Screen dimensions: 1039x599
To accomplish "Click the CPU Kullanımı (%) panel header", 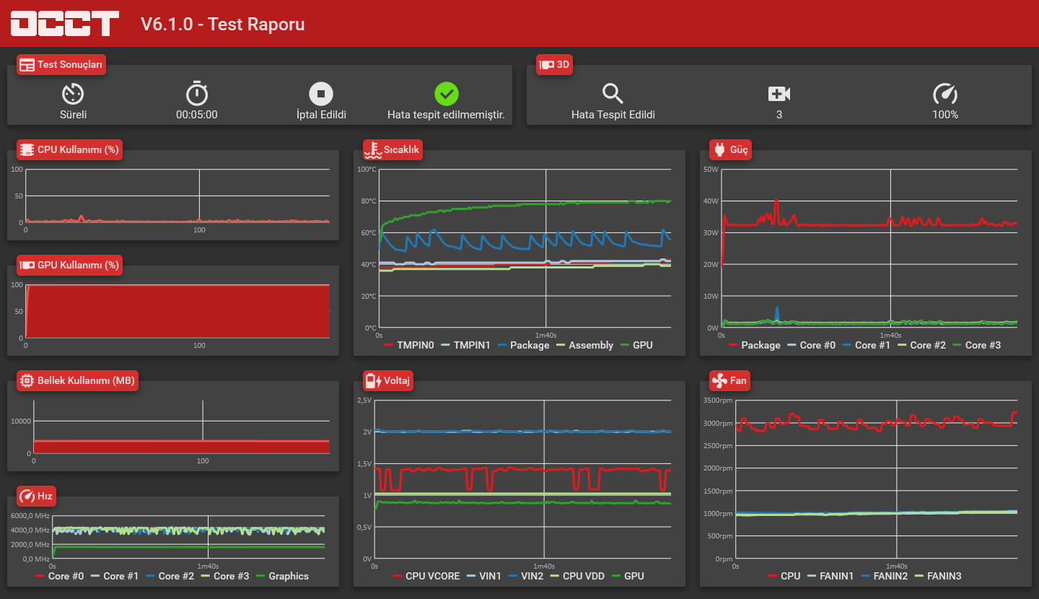I will pyautogui.click(x=70, y=149).
